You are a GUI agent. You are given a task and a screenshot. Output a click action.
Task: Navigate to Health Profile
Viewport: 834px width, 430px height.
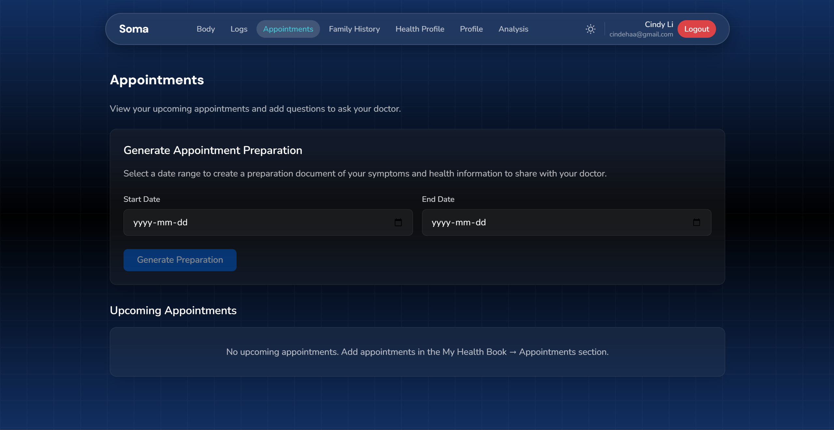(x=420, y=29)
